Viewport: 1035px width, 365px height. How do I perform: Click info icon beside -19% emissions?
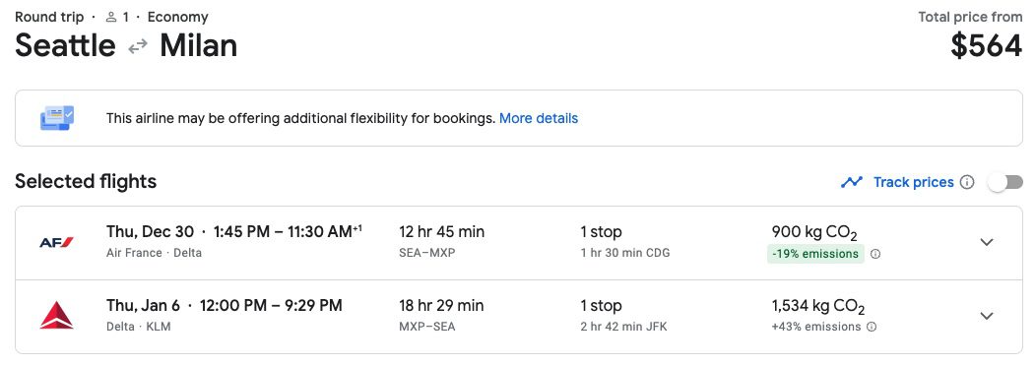click(875, 254)
